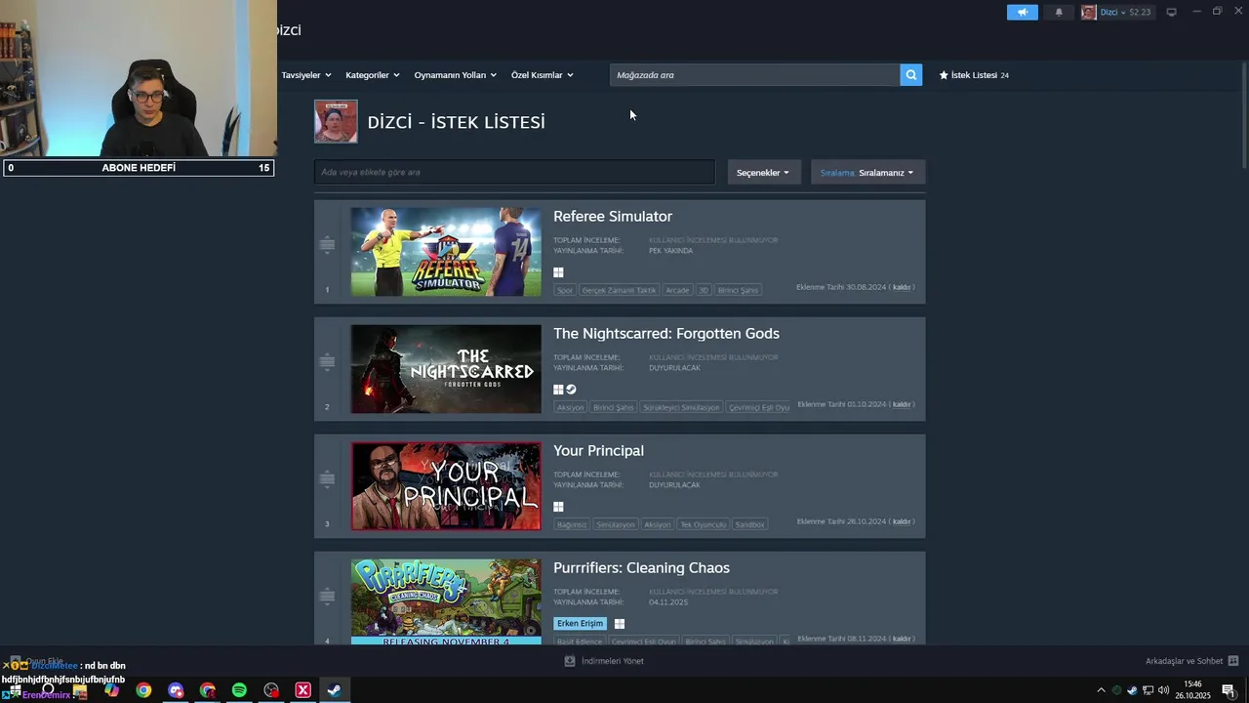Expand the Tavsiyeler menu
This screenshot has height=703, width=1249.
pos(306,75)
